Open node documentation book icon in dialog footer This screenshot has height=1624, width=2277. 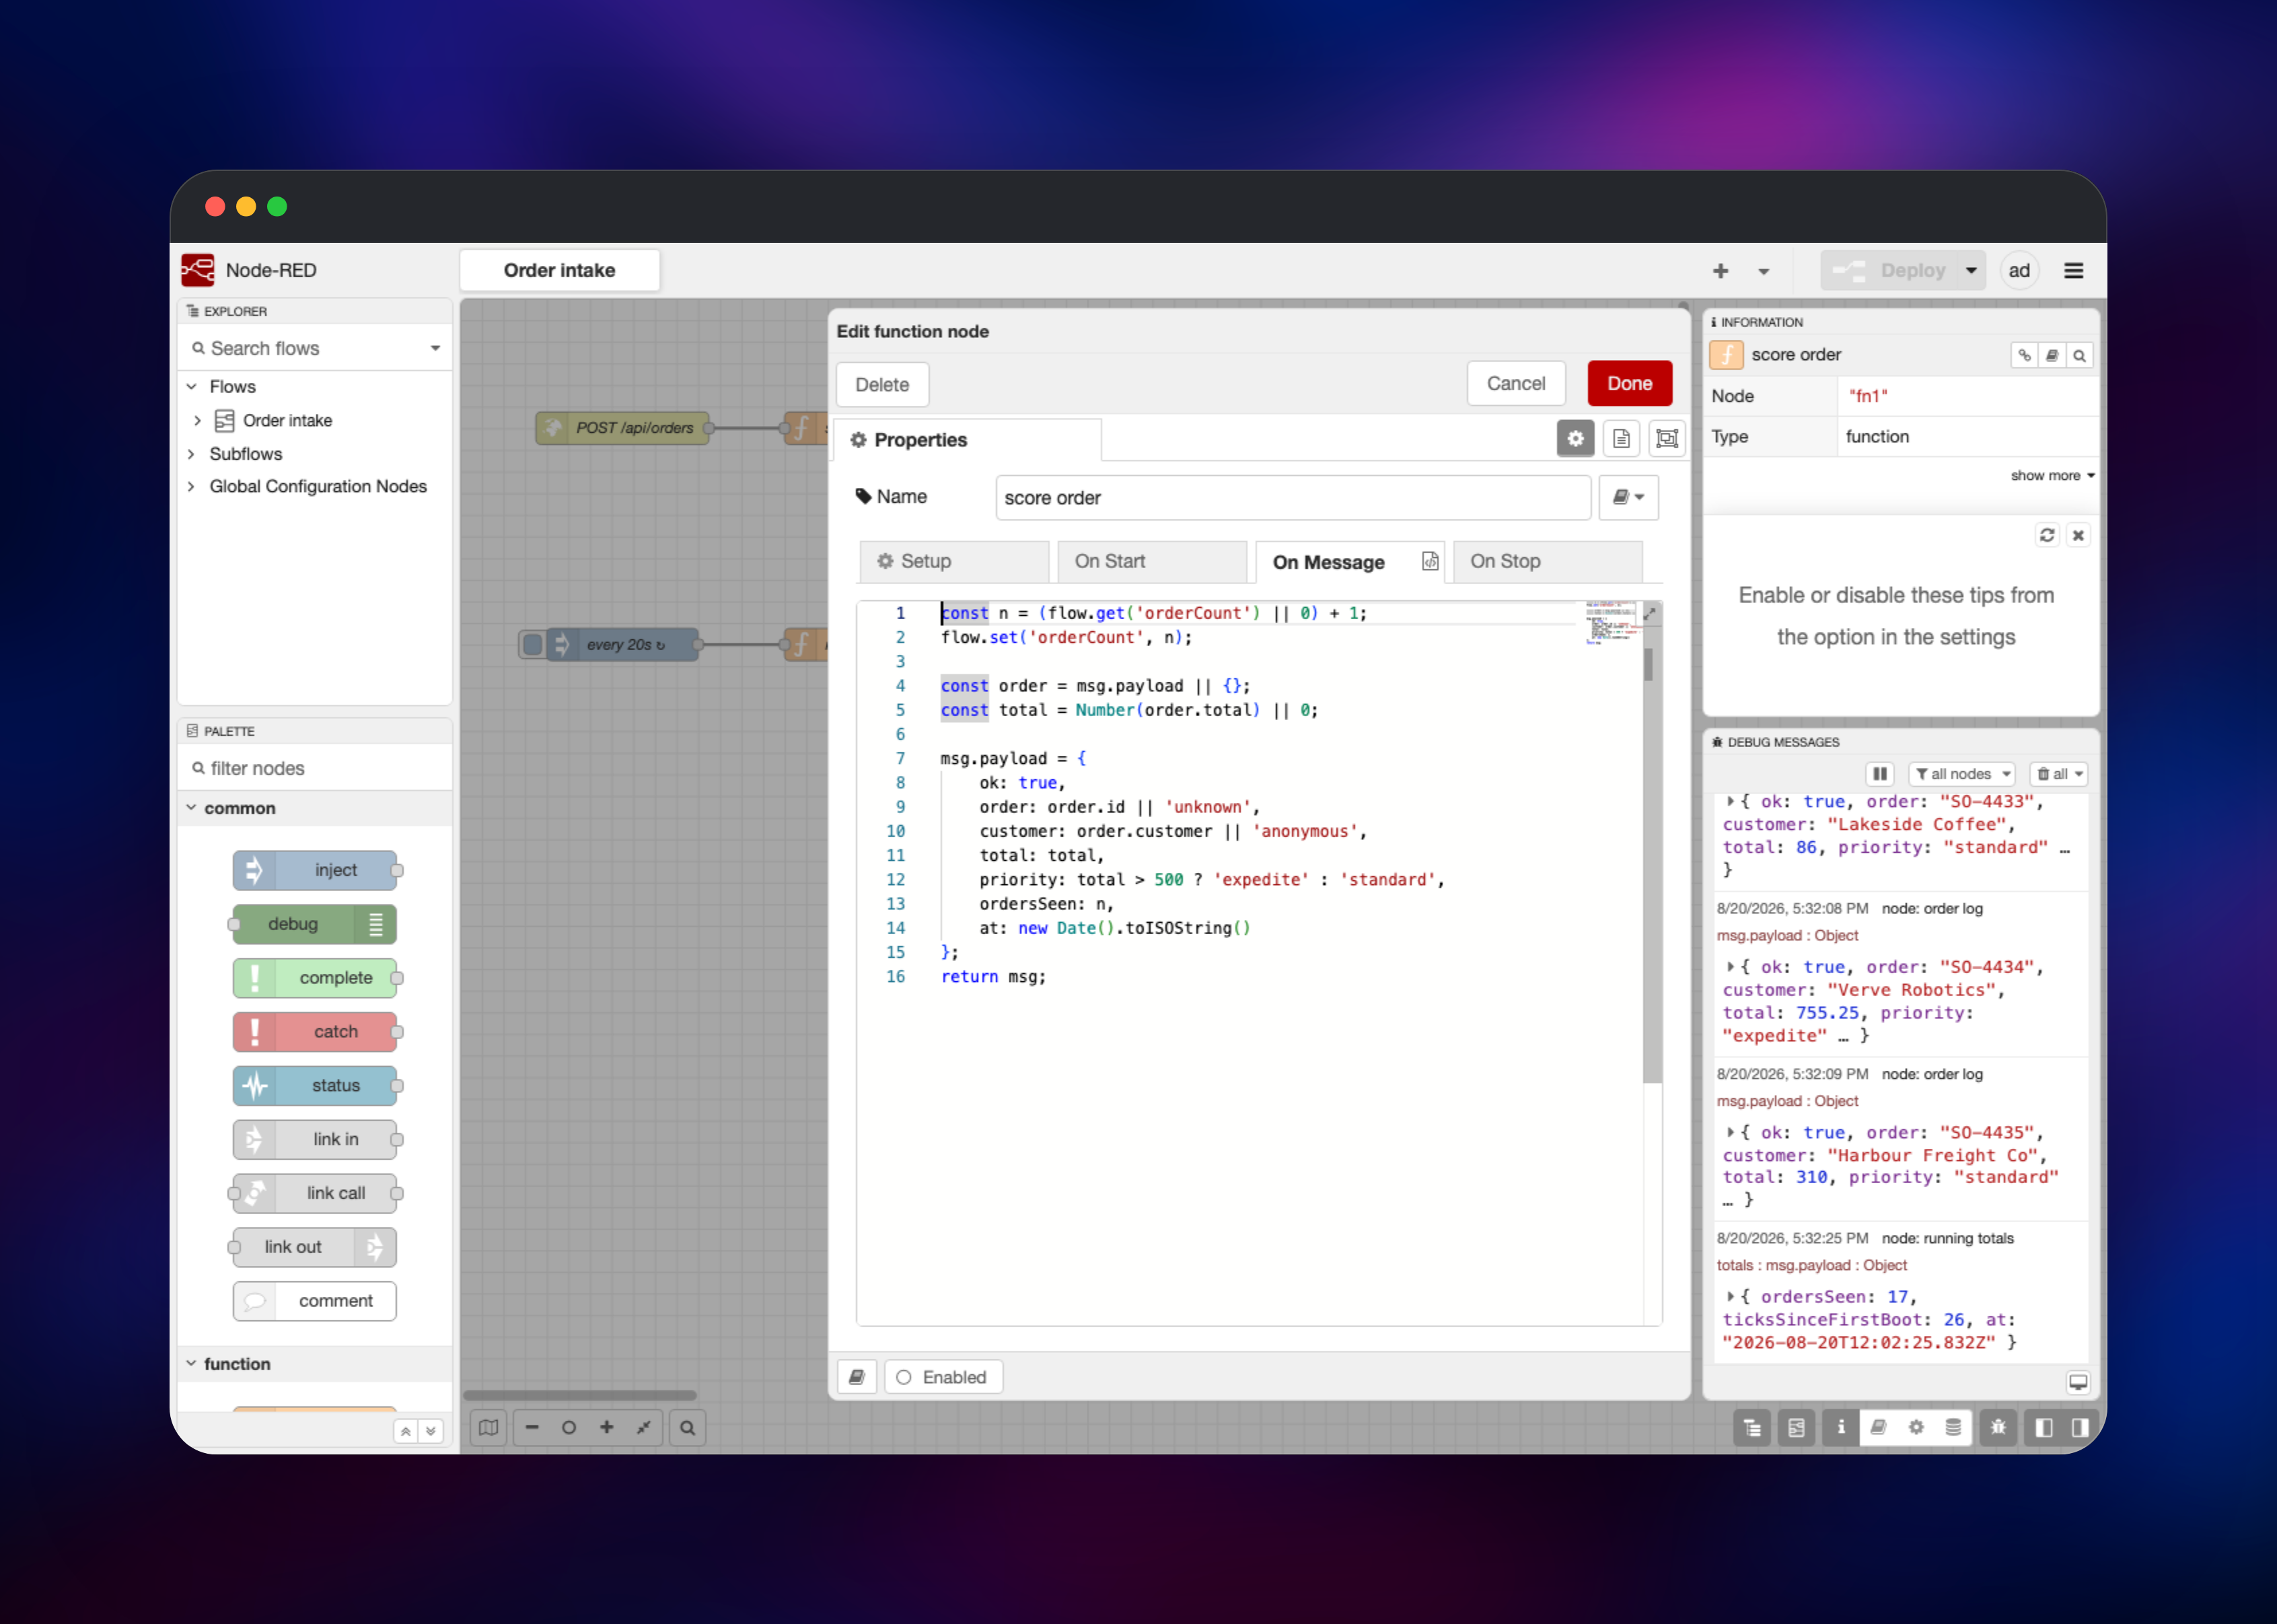(x=857, y=1377)
